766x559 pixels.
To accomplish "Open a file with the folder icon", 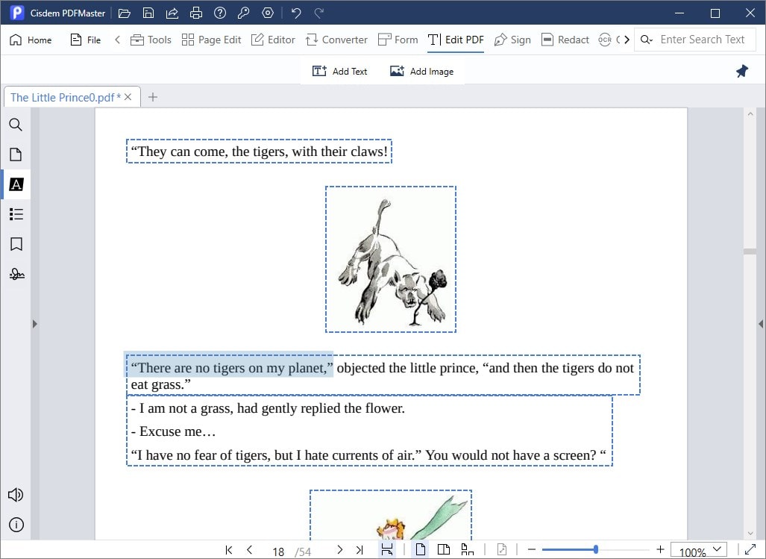I will point(125,13).
